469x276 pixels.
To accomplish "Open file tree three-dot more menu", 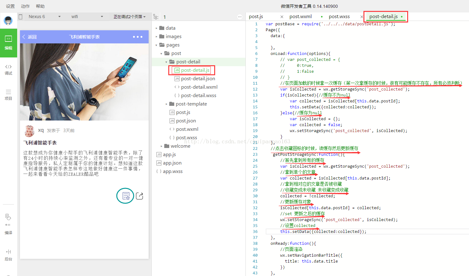I will (239, 17).
